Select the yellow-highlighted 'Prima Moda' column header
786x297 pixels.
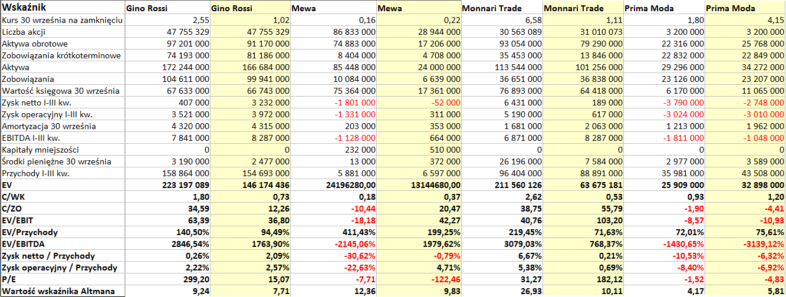[745, 8]
